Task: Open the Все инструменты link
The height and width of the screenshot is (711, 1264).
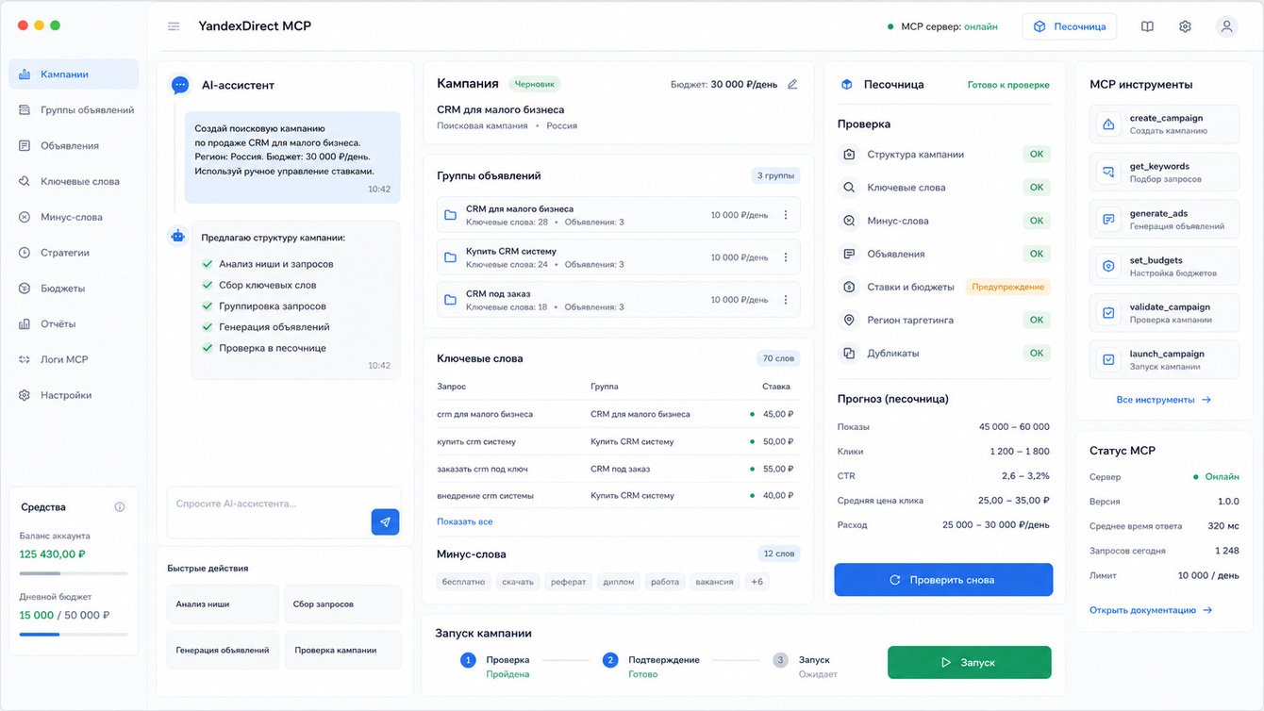Action: tap(1163, 400)
